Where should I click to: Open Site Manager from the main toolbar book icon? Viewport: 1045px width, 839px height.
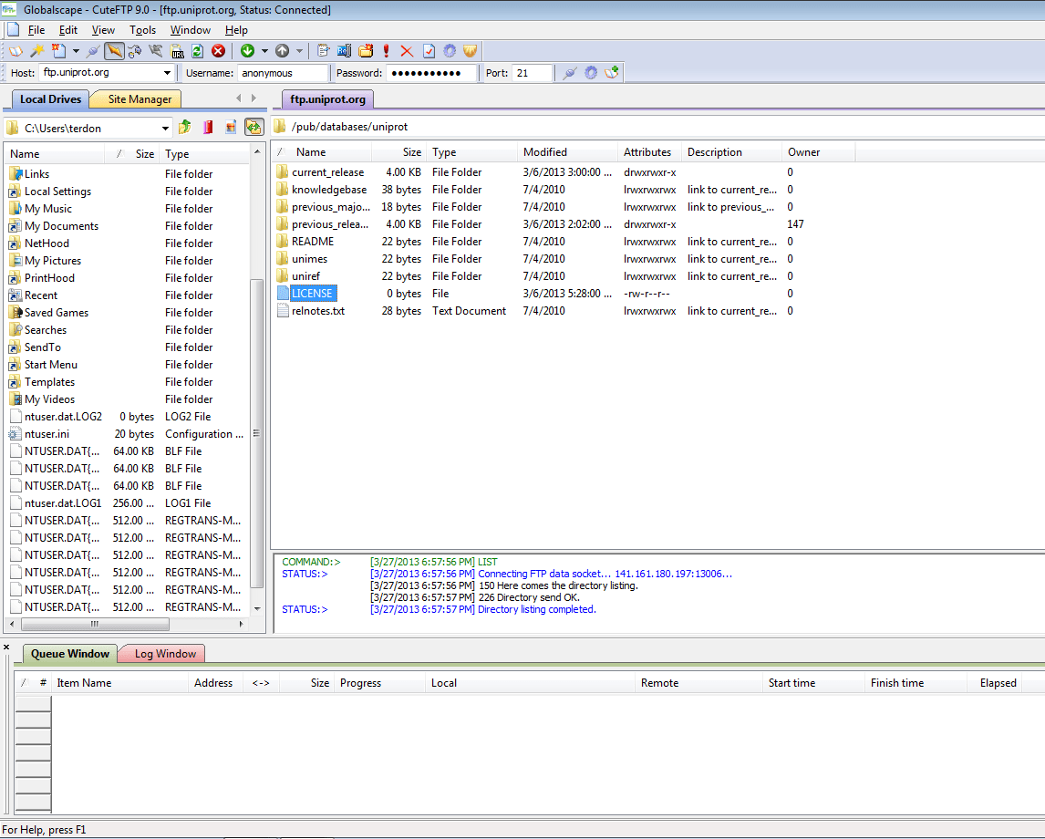click(16, 51)
